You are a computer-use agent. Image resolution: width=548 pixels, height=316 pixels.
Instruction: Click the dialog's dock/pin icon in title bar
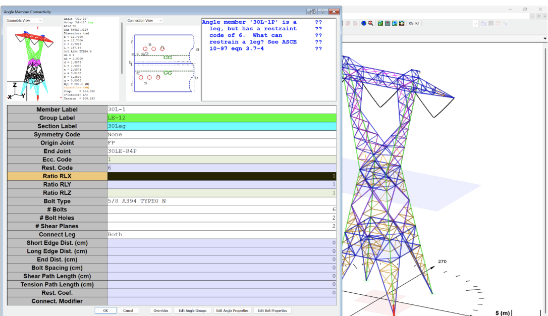[312, 12]
